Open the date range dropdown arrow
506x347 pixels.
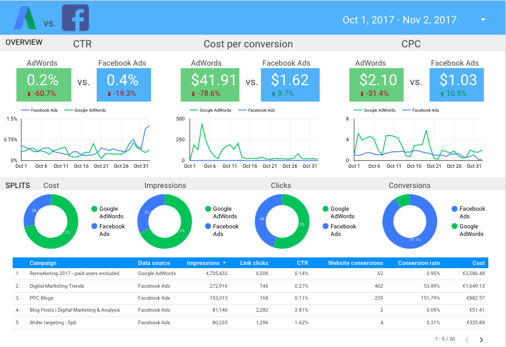pyautogui.click(x=483, y=20)
